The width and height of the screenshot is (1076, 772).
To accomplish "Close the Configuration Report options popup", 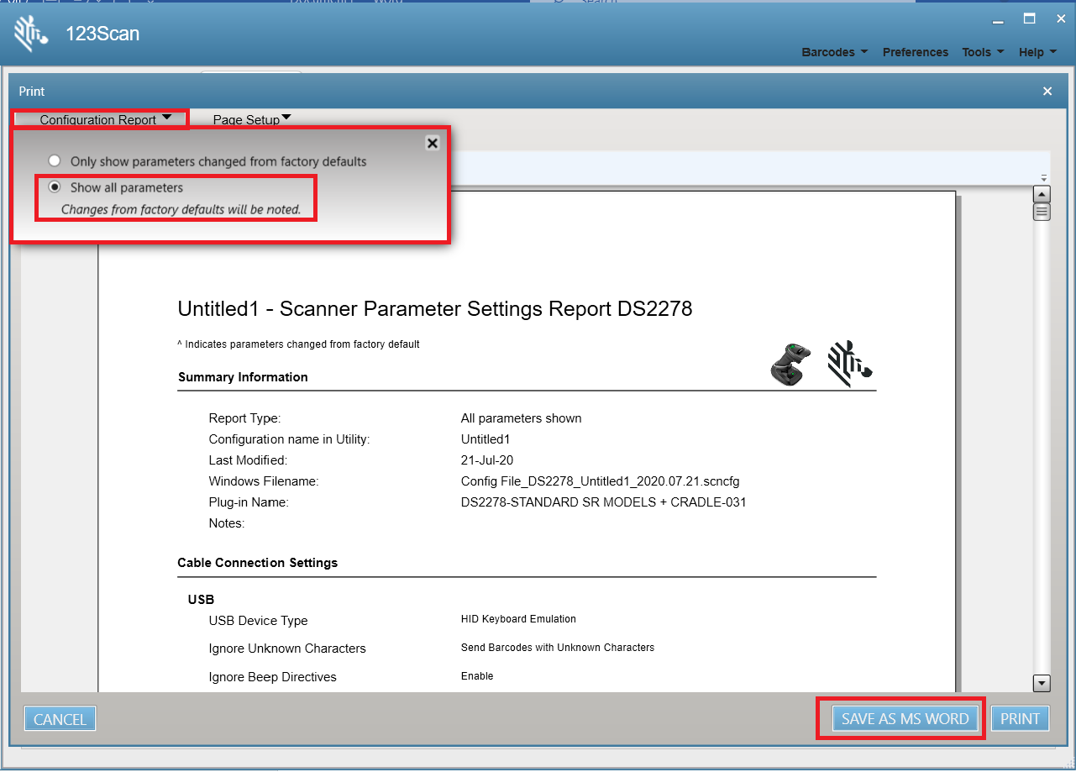I will pos(432,143).
